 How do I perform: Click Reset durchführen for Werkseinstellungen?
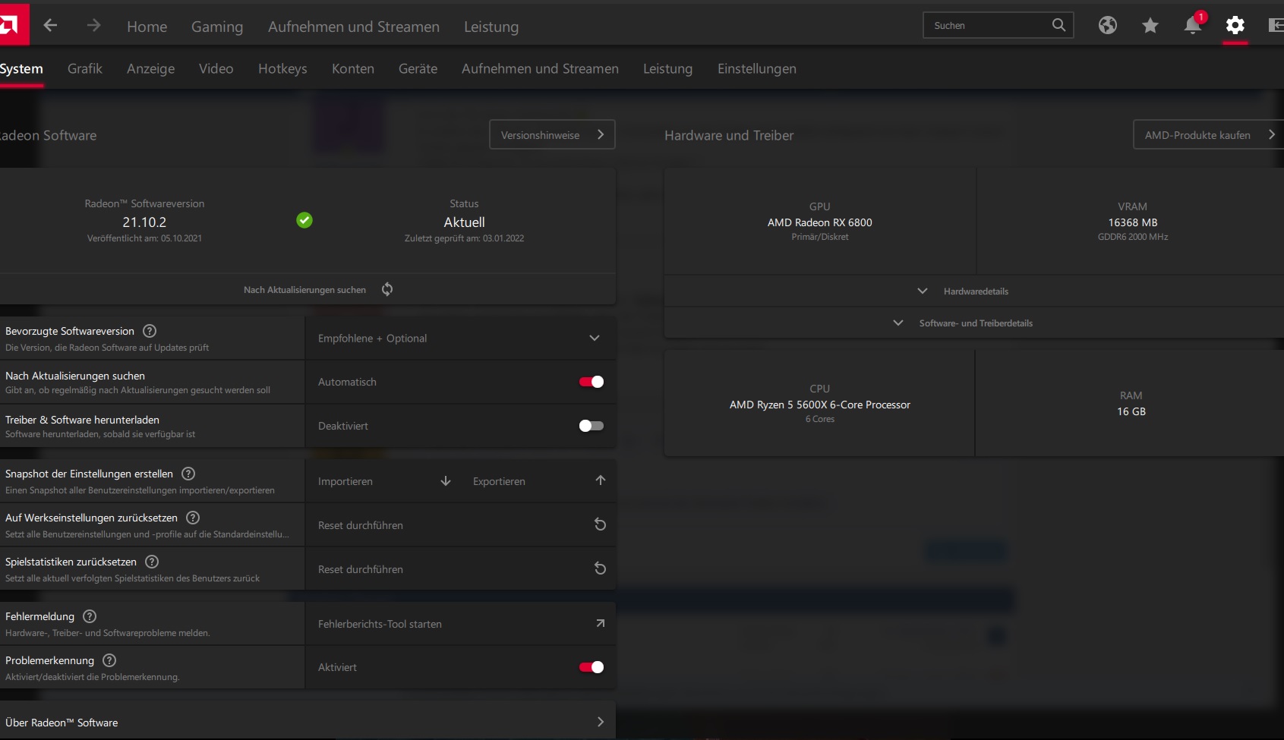click(x=361, y=525)
